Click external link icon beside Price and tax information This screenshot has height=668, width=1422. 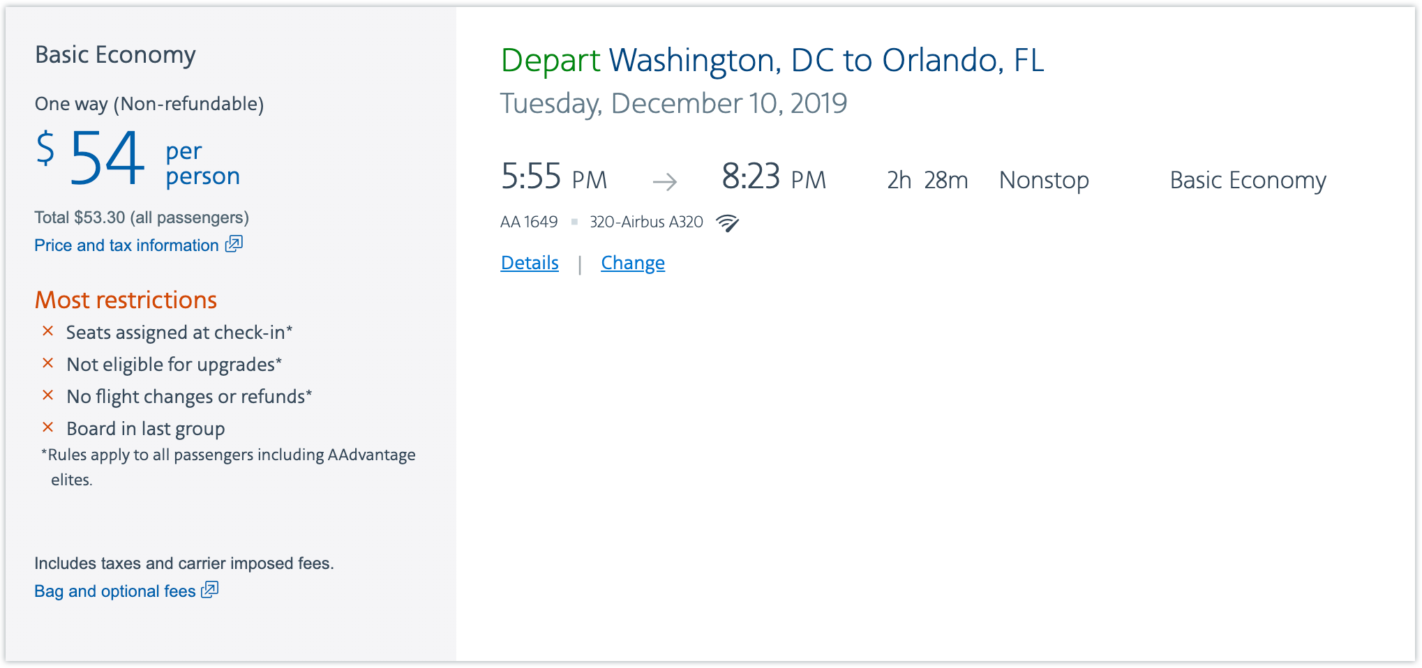[x=234, y=244]
